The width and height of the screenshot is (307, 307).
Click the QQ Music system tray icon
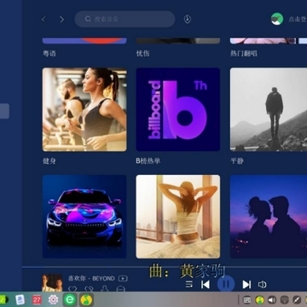(259, 299)
